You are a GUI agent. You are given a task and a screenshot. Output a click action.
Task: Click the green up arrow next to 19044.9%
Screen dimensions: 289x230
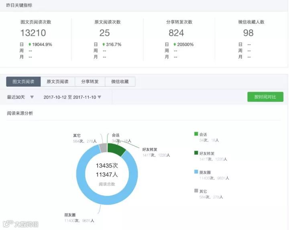point(30,44)
